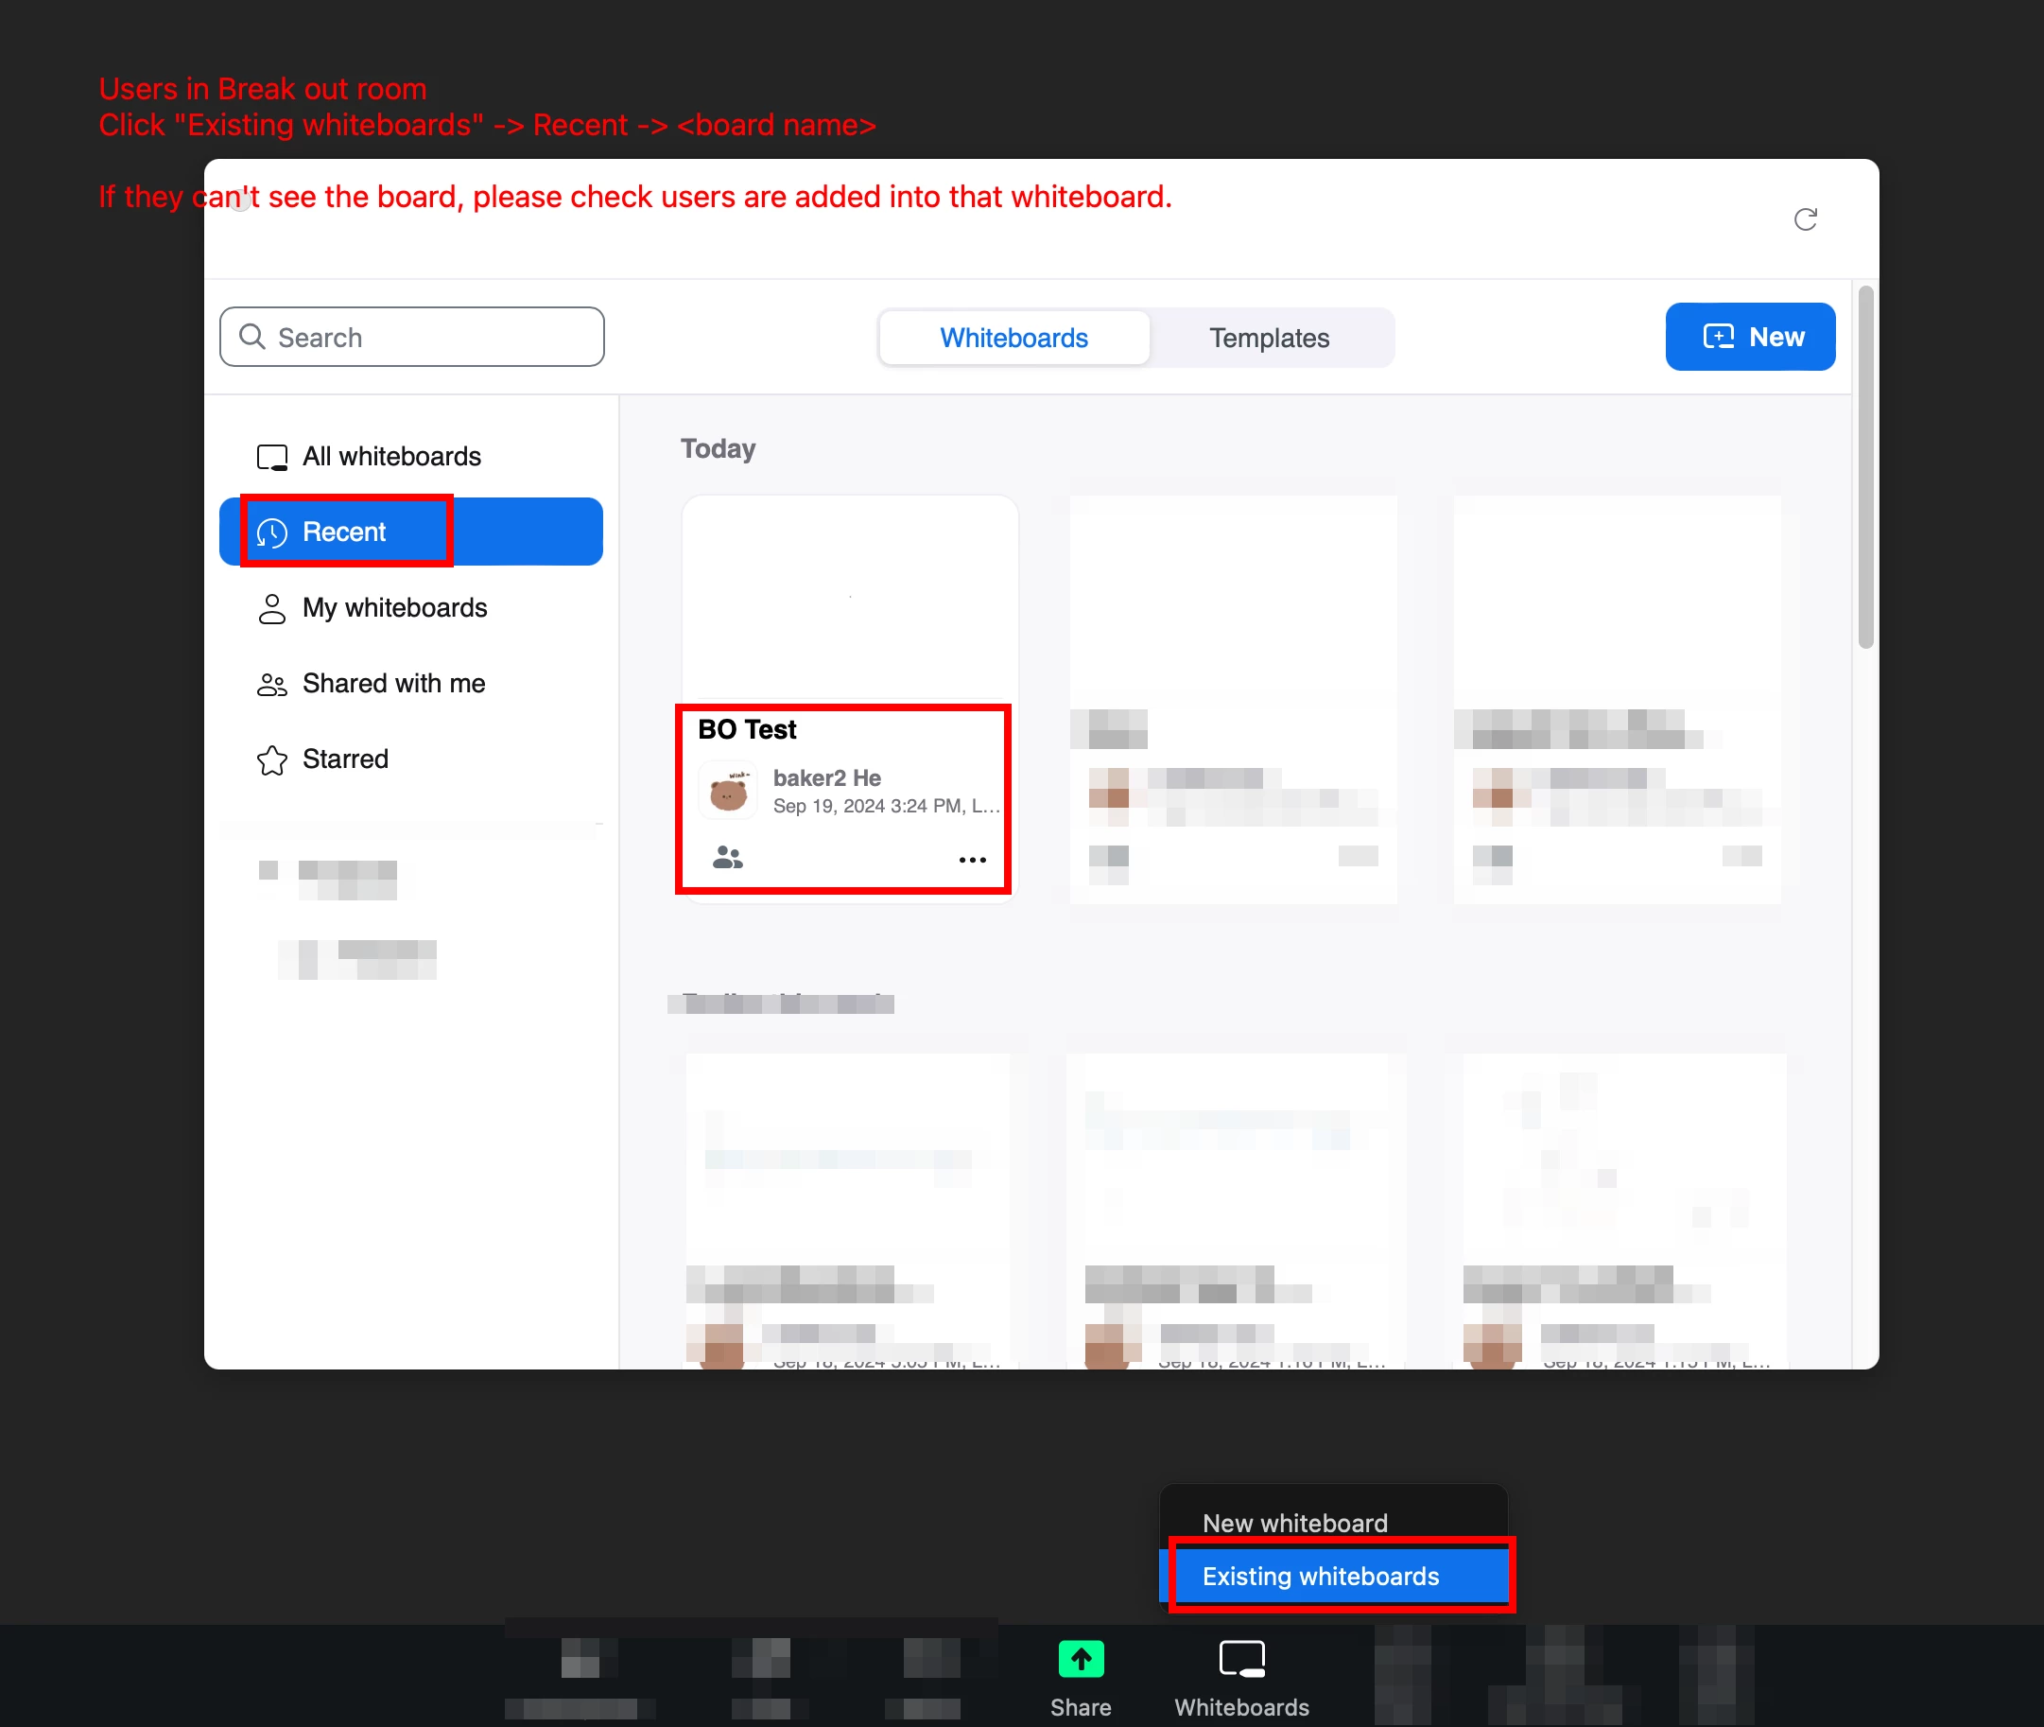
Task: Select All whiteboards in sidebar
Action: click(391, 456)
